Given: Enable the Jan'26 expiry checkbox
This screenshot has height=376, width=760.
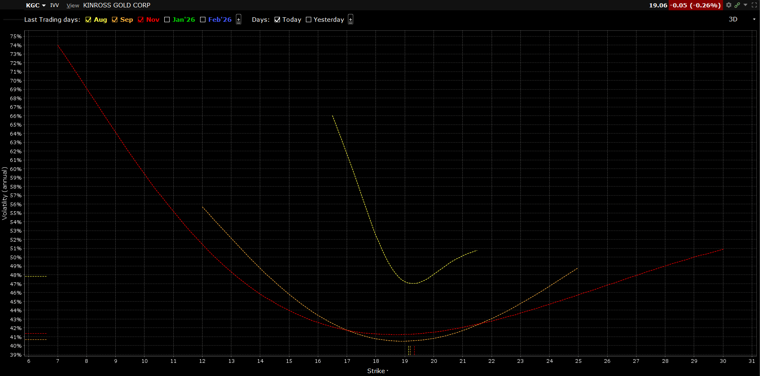Looking at the screenshot, I should click(x=167, y=20).
